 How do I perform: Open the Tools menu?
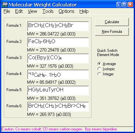click(x=48, y=11)
